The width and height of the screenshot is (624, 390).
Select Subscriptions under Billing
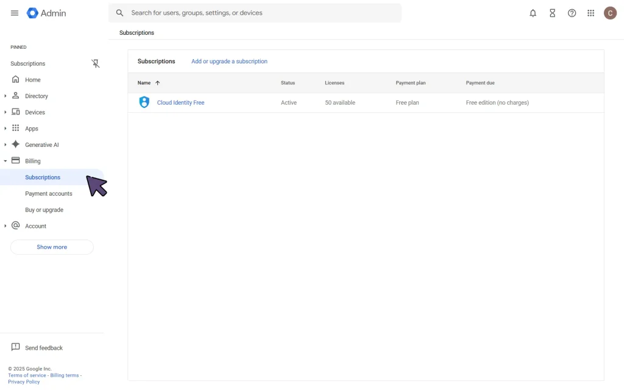pos(43,177)
